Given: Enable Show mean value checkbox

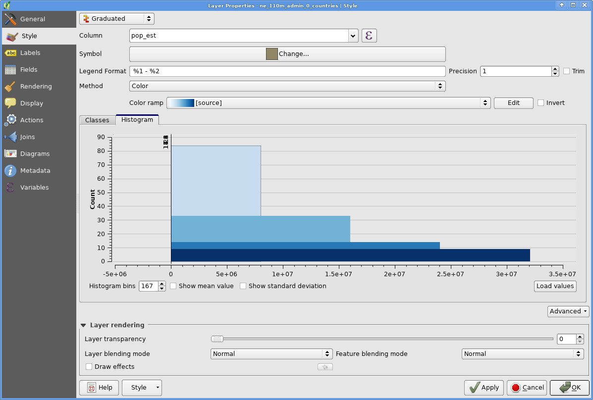Looking at the screenshot, I should (x=173, y=286).
